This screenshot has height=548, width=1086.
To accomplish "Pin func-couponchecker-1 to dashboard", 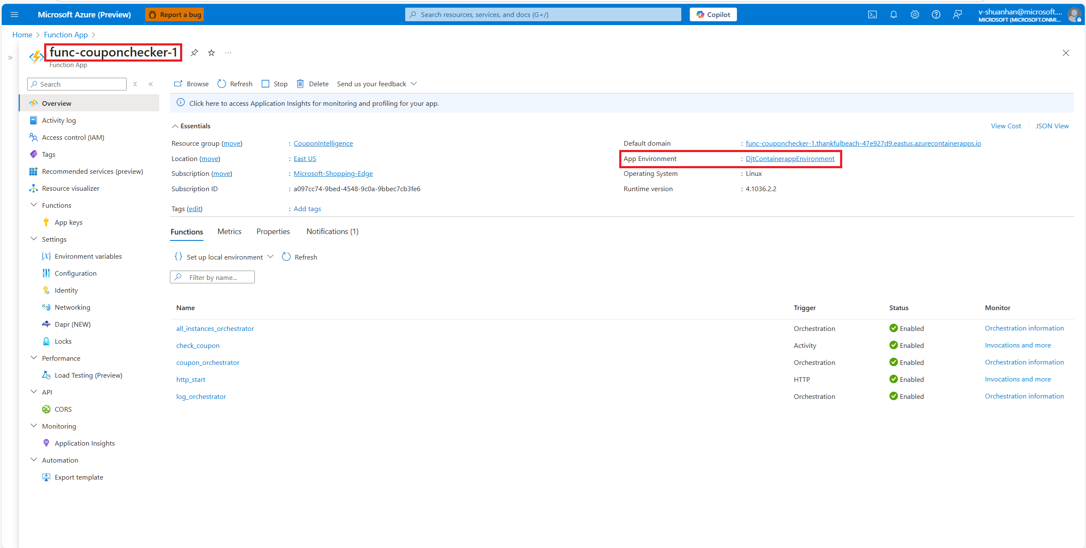I will pyautogui.click(x=194, y=53).
